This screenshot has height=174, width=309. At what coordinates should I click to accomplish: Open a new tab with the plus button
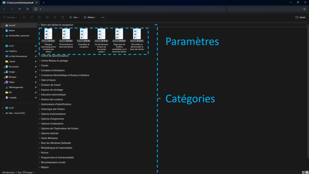click(43, 3)
